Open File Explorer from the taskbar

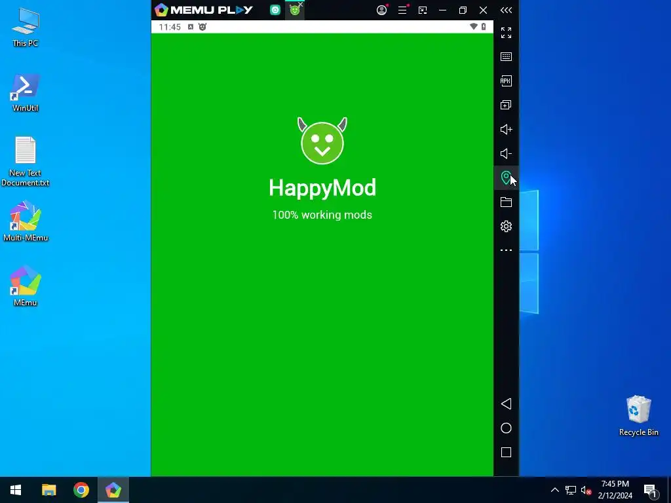coord(48,490)
